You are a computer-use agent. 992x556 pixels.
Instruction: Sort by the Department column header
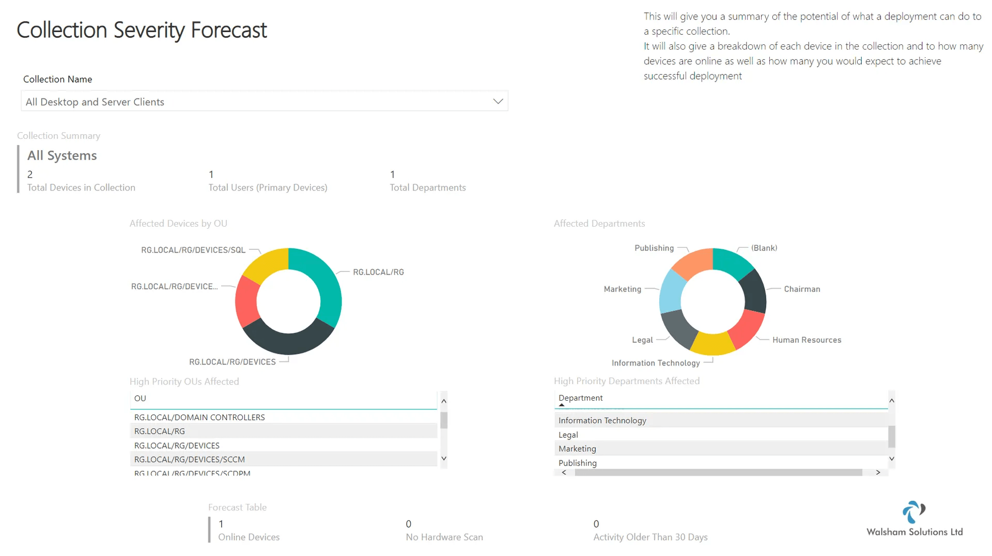click(580, 398)
